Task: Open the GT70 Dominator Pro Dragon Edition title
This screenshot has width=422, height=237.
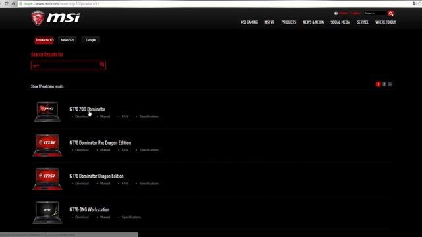Action: pos(100,143)
